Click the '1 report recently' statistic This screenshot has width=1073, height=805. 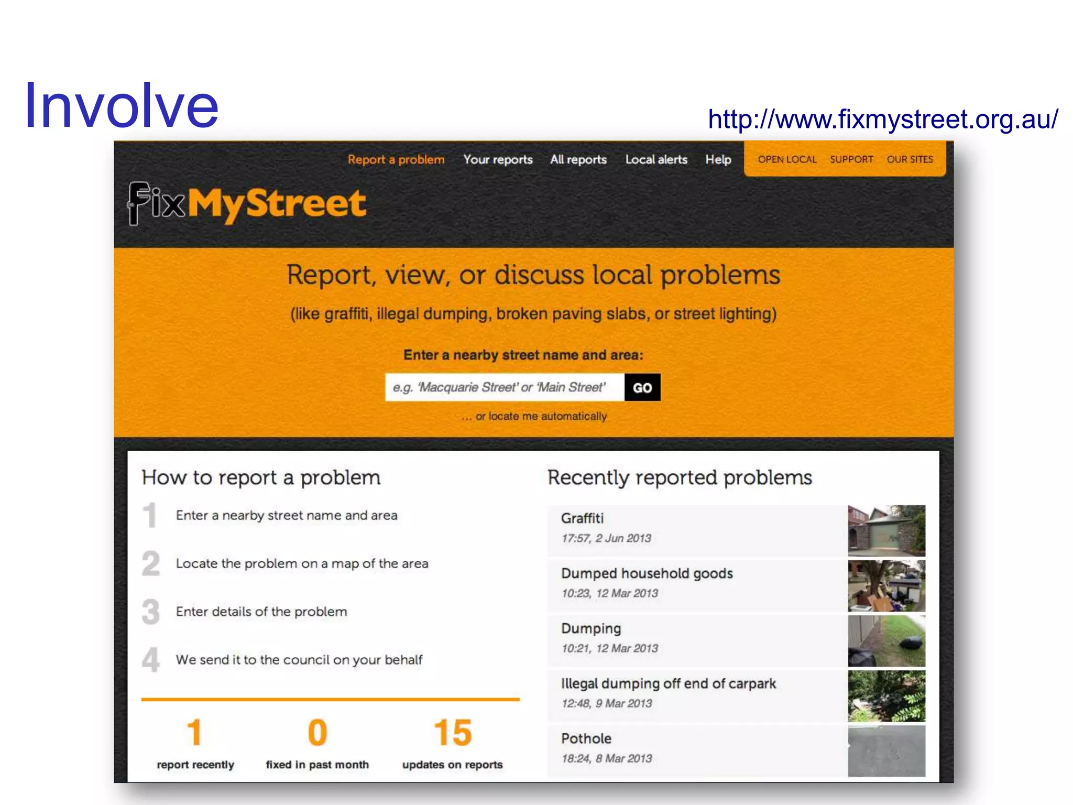(195, 744)
